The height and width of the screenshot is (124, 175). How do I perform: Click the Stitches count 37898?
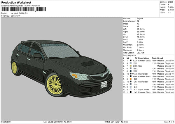170,2
